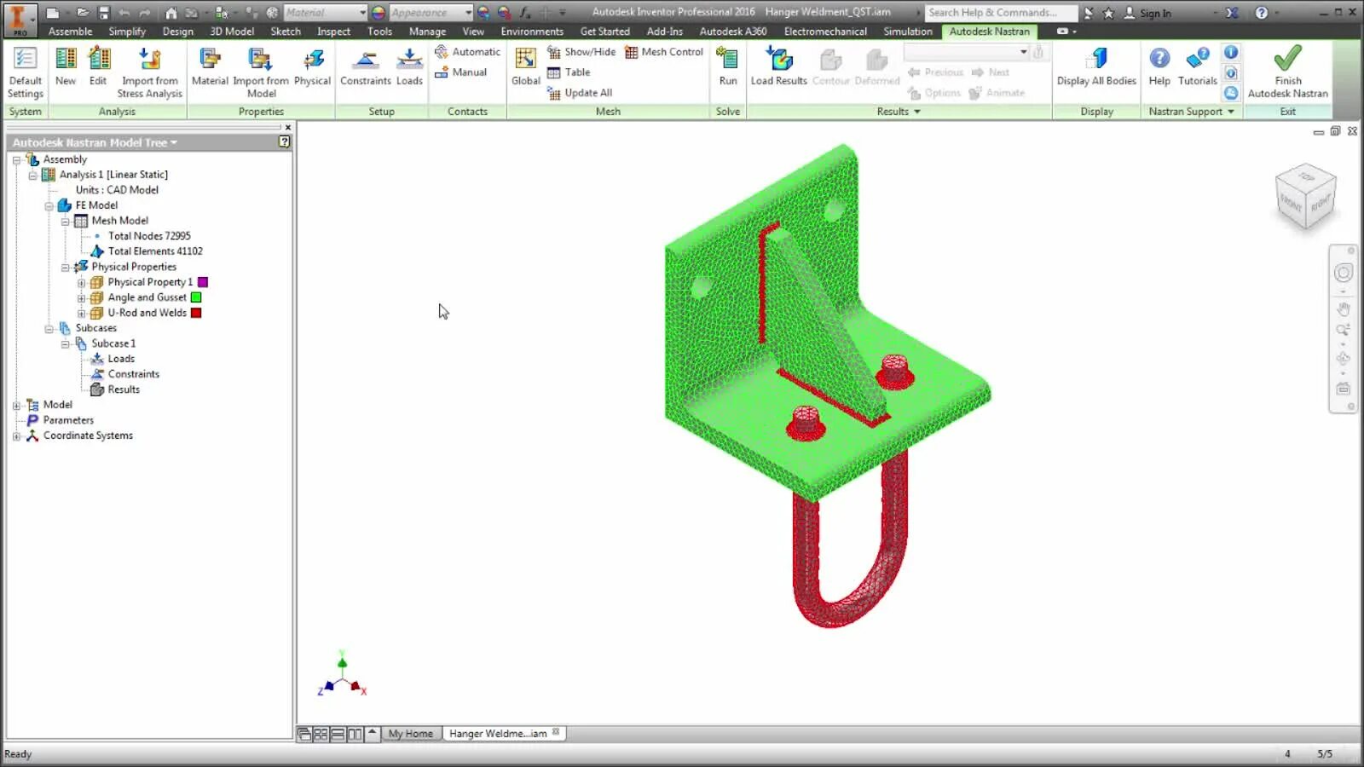This screenshot has height=767, width=1364.
Task: Select the Parameters tree item
Action: 68,420
